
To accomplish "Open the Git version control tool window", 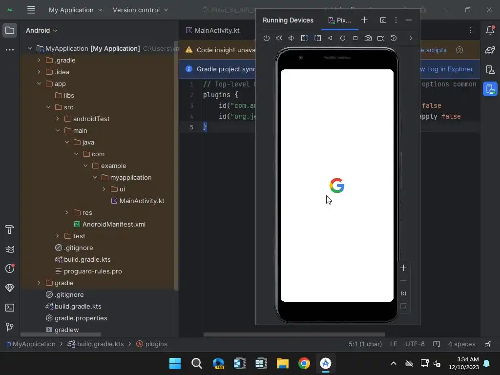I will (x=10, y=327).
